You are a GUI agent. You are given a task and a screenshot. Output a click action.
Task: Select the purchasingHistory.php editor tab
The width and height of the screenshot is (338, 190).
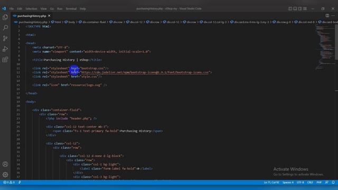pyautogui.click(x=32, y=16)
